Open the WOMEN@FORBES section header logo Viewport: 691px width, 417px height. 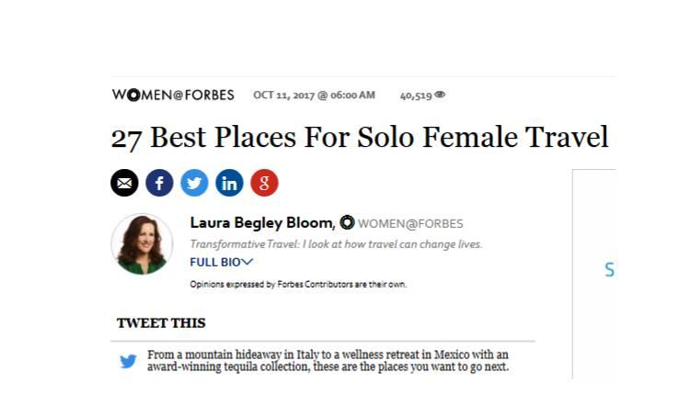pyautogui.click(x=173, y=95)
